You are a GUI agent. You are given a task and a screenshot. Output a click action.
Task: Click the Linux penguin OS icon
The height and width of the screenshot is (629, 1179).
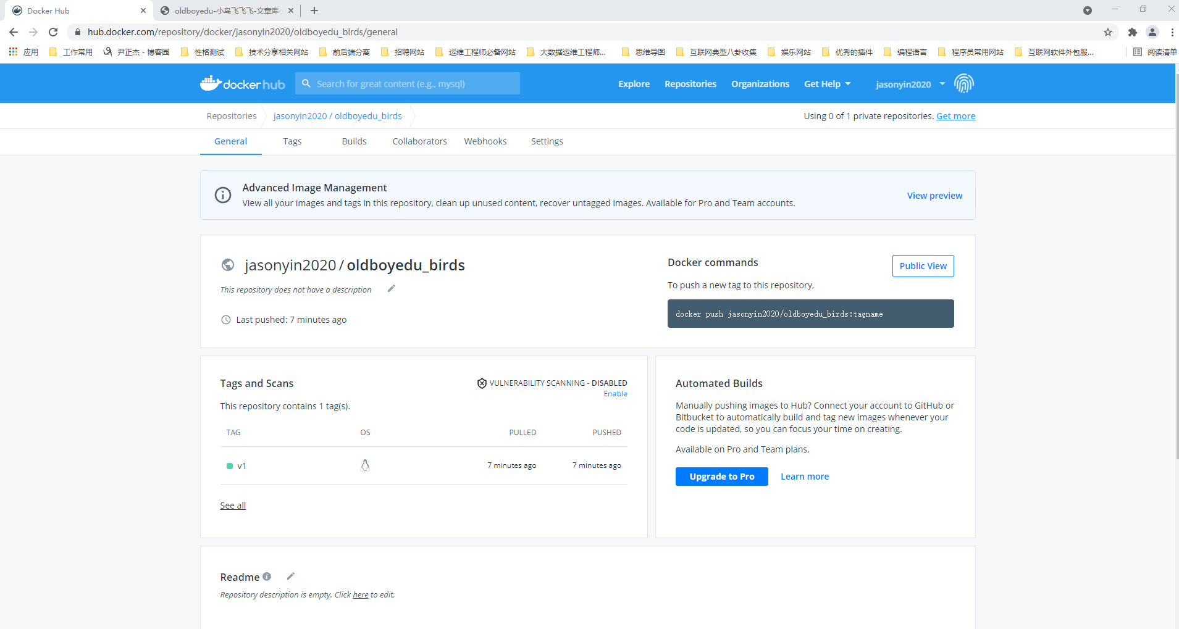click(x=365, y=465)
